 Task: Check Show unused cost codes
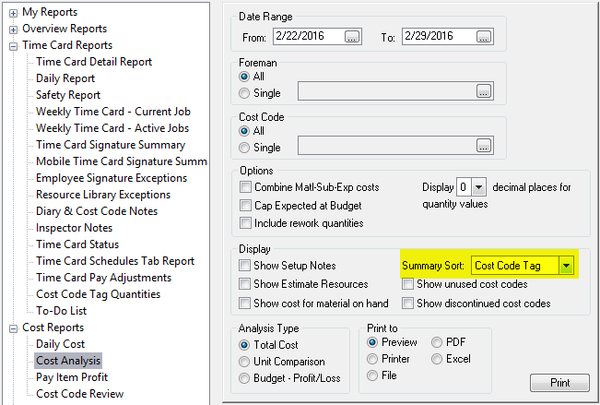407,284
